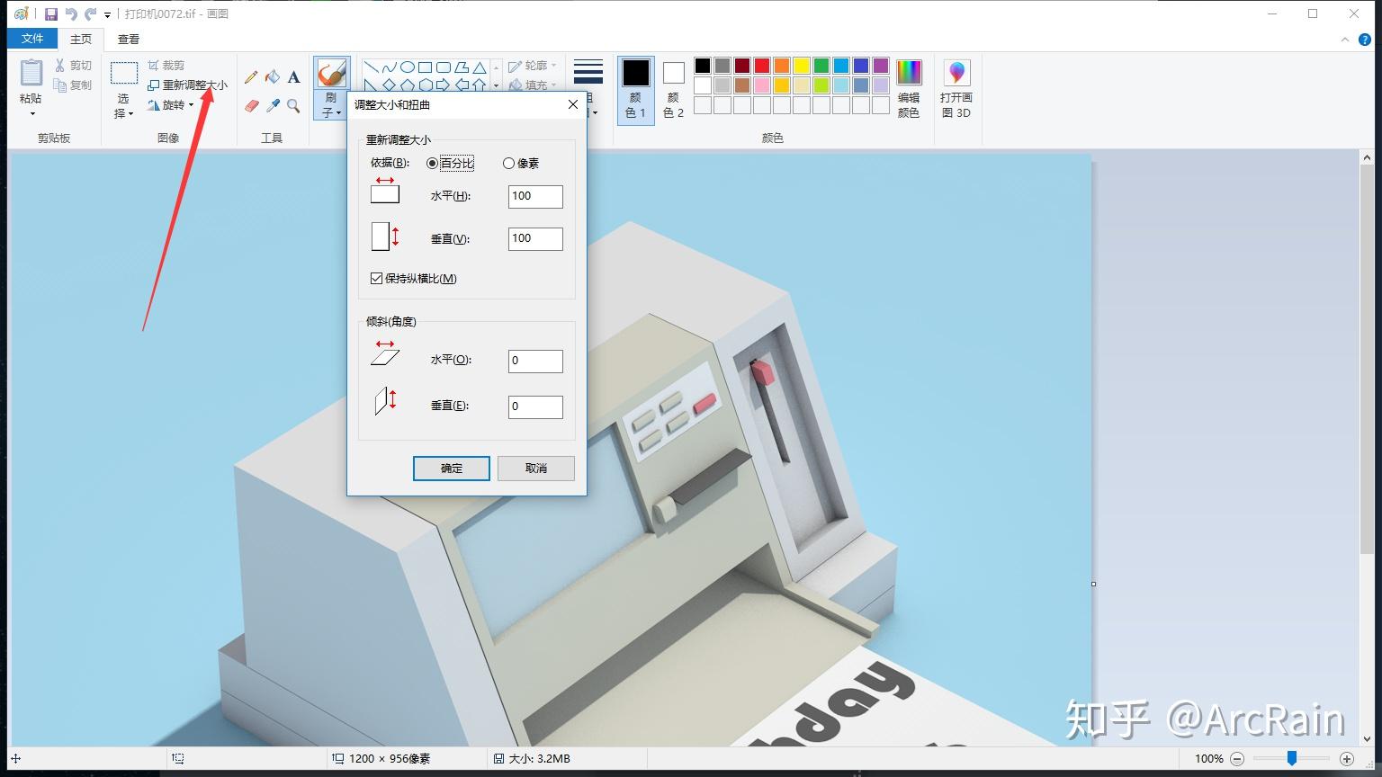Open the quick access toolbar customize arrow
Image resolution: width=1382 pixels, height=777 pixels.
point(107,15)
